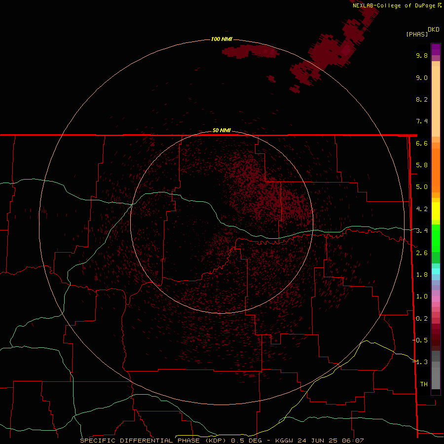Click the -1.3 color scale value
The height and width of the screenshot is (444, 444).
point(420,362)
